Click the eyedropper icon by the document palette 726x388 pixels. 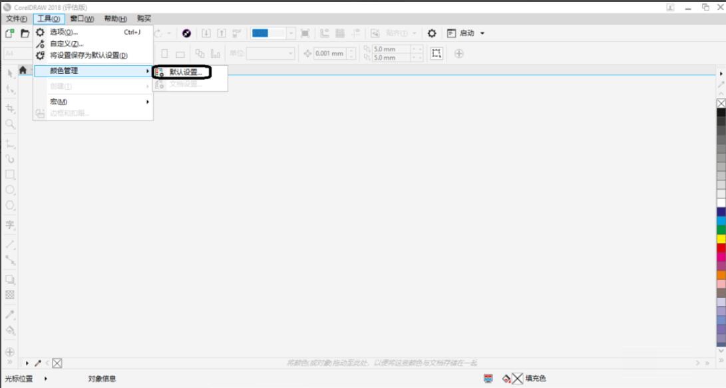[38, 363]
